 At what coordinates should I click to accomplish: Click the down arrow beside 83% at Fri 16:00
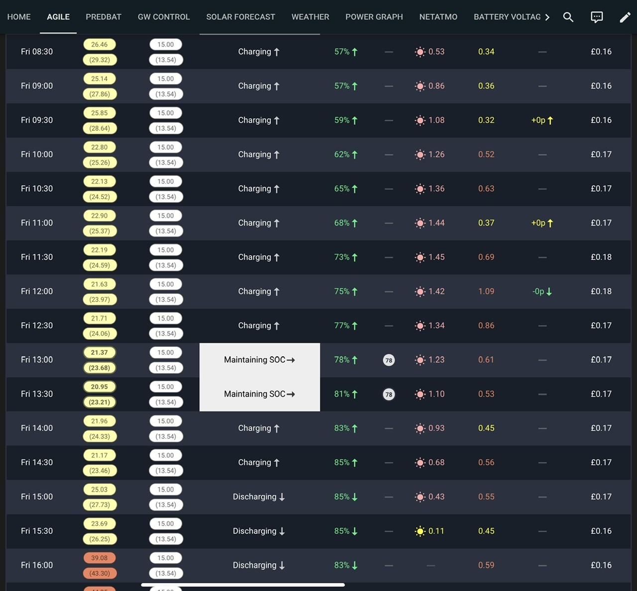[354, 565]
